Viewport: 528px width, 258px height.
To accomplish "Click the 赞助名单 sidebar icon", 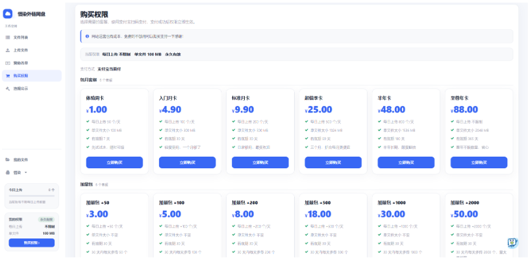I will [x=7, y=63].
